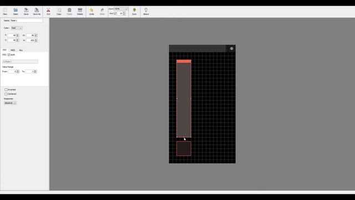Sync the layout to device

pos(134,11)
